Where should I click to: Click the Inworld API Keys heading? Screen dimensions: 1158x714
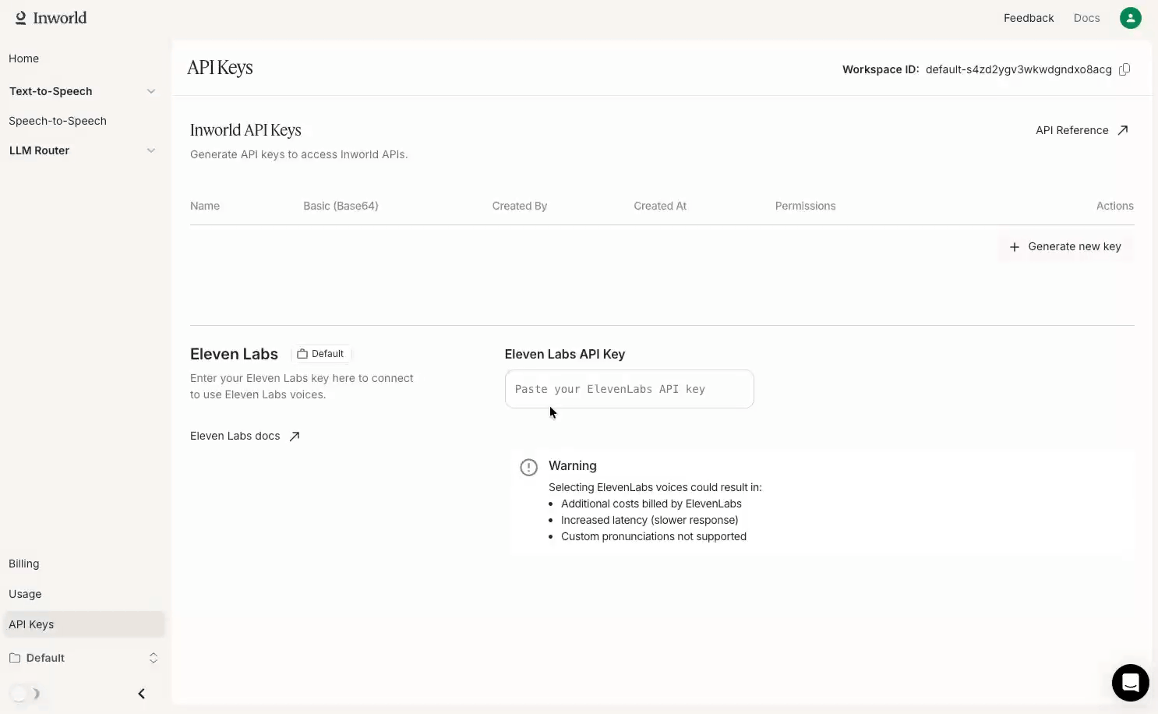click(x=245, y=130)
